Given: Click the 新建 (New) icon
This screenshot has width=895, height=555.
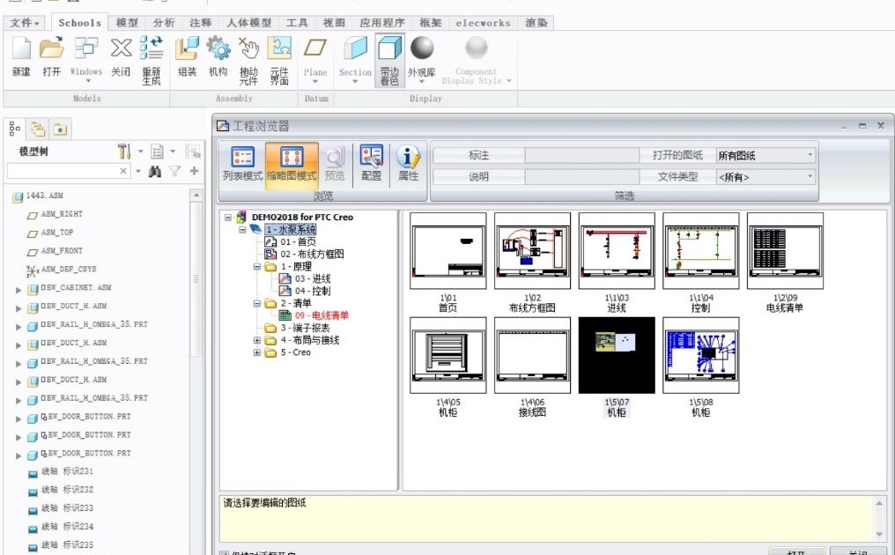Looking at the screenshot, I should pyautogui.click(x=21, y=48).
